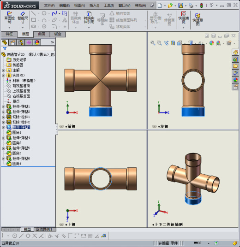Toggle the angle snap triangle icon
The width and height of the screenshot is (240, 247).
click(x=97, y=236)
